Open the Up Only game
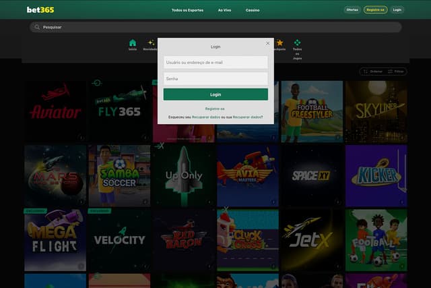 [x=184, y=176]
